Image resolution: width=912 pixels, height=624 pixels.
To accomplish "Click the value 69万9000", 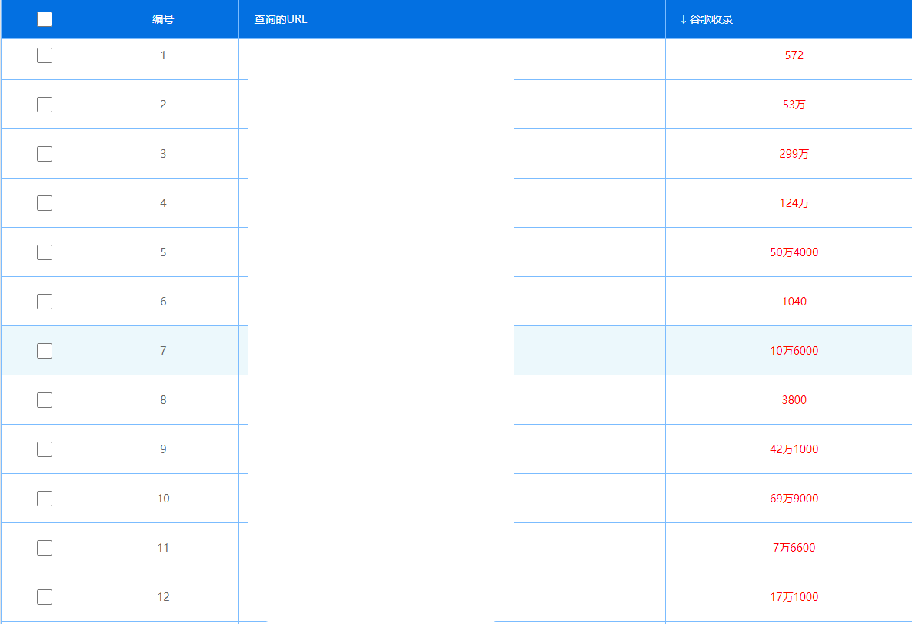I will coord(794,499).
